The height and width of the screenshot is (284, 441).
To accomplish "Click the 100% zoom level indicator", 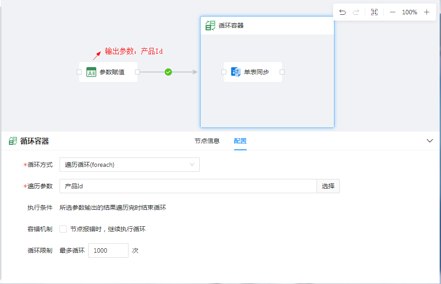I will tap(409, 13).
